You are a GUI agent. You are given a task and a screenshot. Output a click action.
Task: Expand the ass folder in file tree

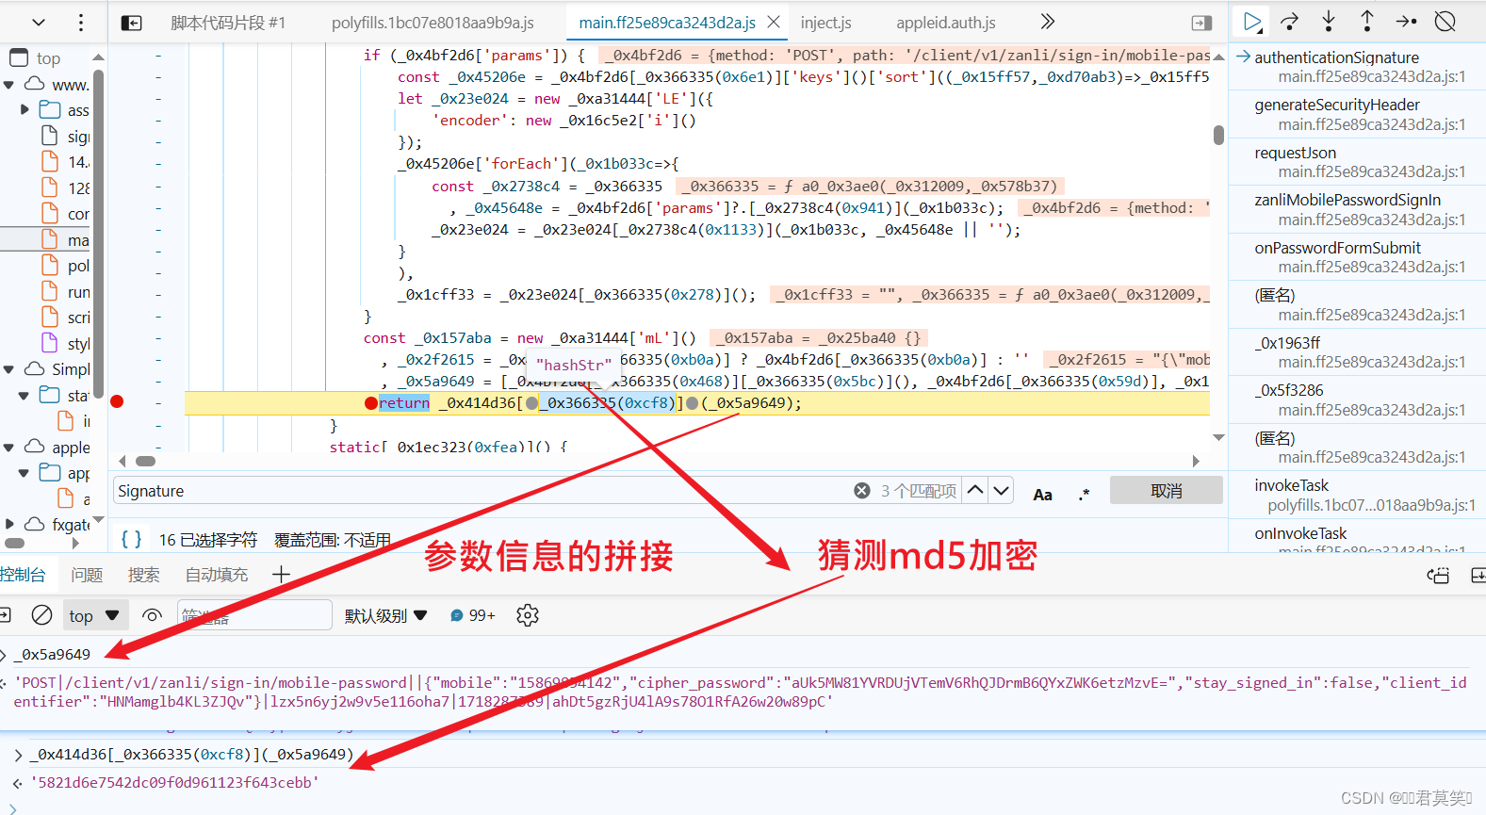(x=25, y=110)
